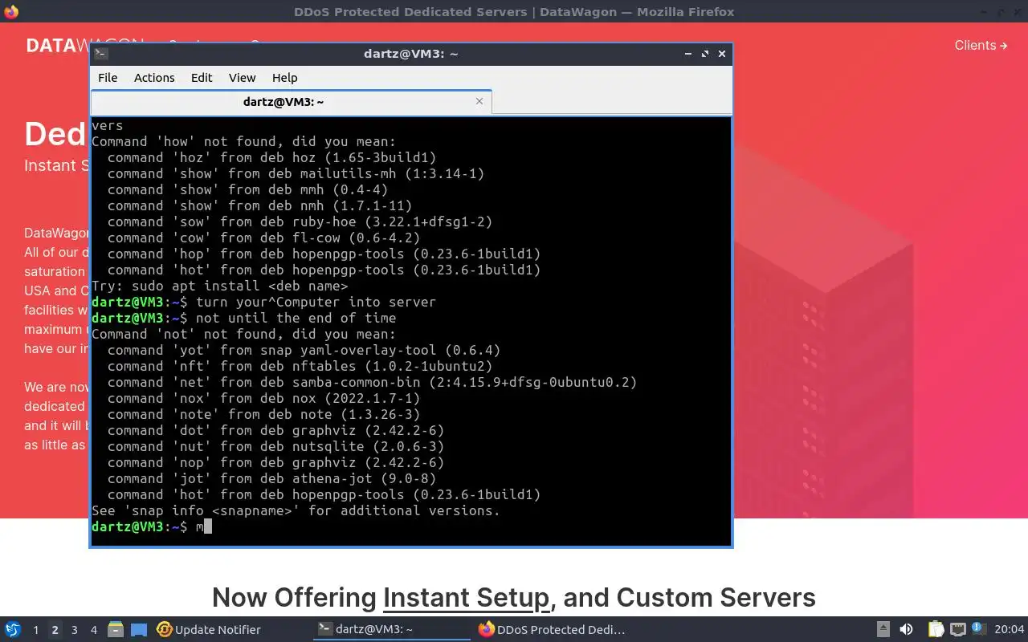This screenshot has height=642, width=1028.
Task: Click the 'athena-jot (9.0-8)' line
Action: click(271, 478)
